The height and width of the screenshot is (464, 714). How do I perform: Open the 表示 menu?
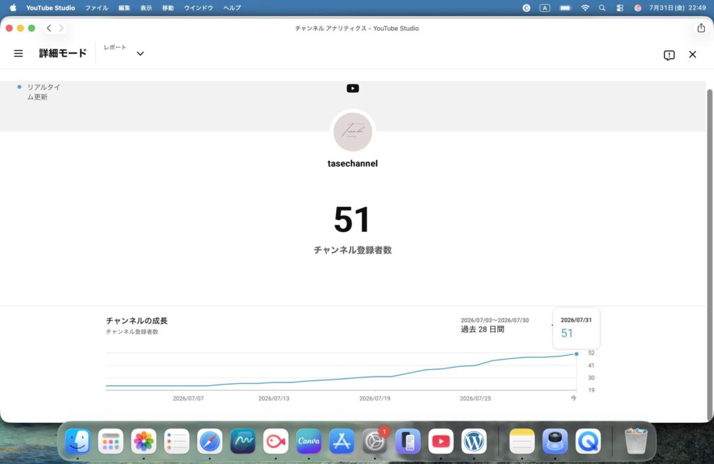click(146, 8)
